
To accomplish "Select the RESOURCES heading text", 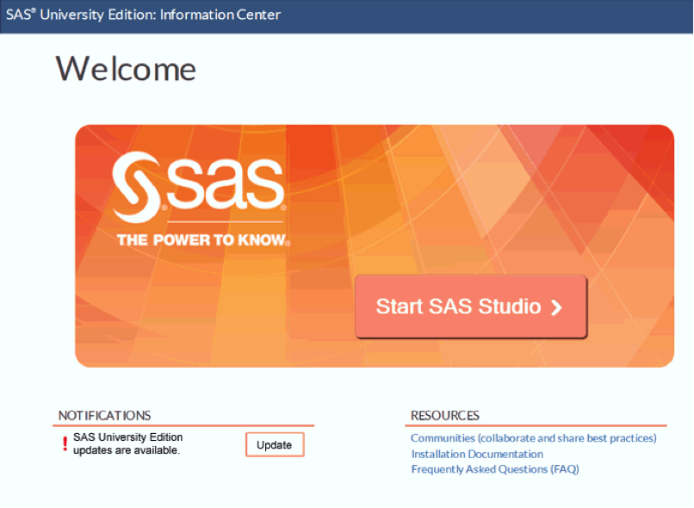I will pos(445,416).
